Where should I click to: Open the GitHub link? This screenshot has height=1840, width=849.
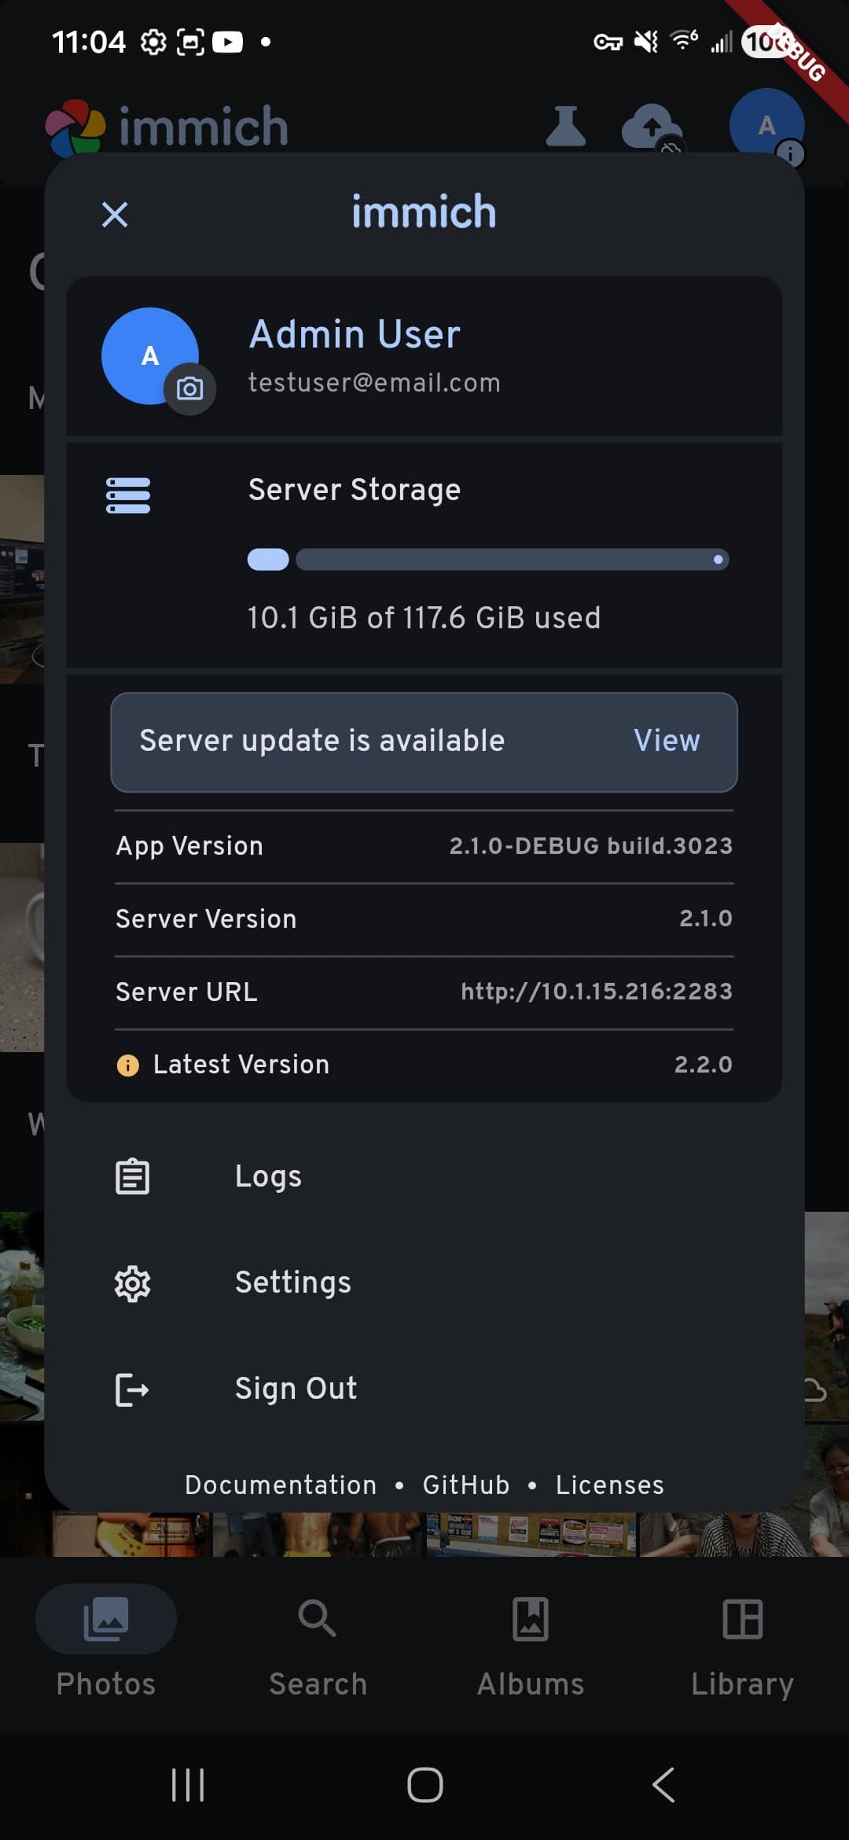point(466,1485)
